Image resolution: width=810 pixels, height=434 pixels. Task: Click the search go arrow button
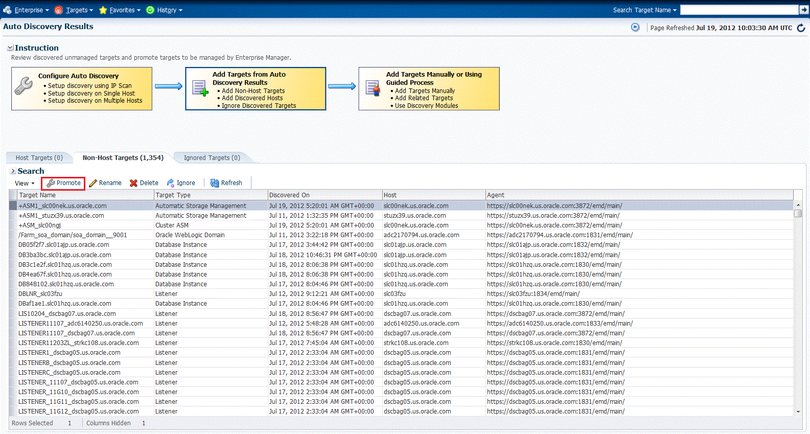[803, 10]
